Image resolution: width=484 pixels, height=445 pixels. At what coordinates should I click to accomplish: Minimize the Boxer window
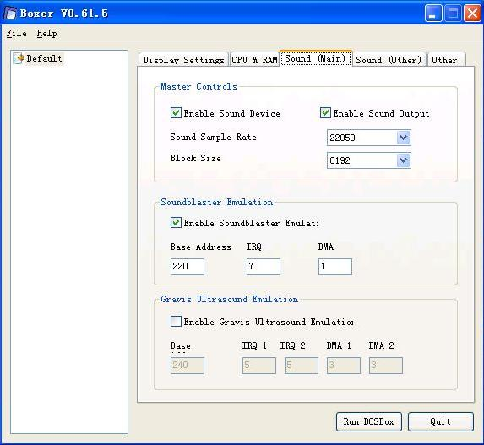432,14
